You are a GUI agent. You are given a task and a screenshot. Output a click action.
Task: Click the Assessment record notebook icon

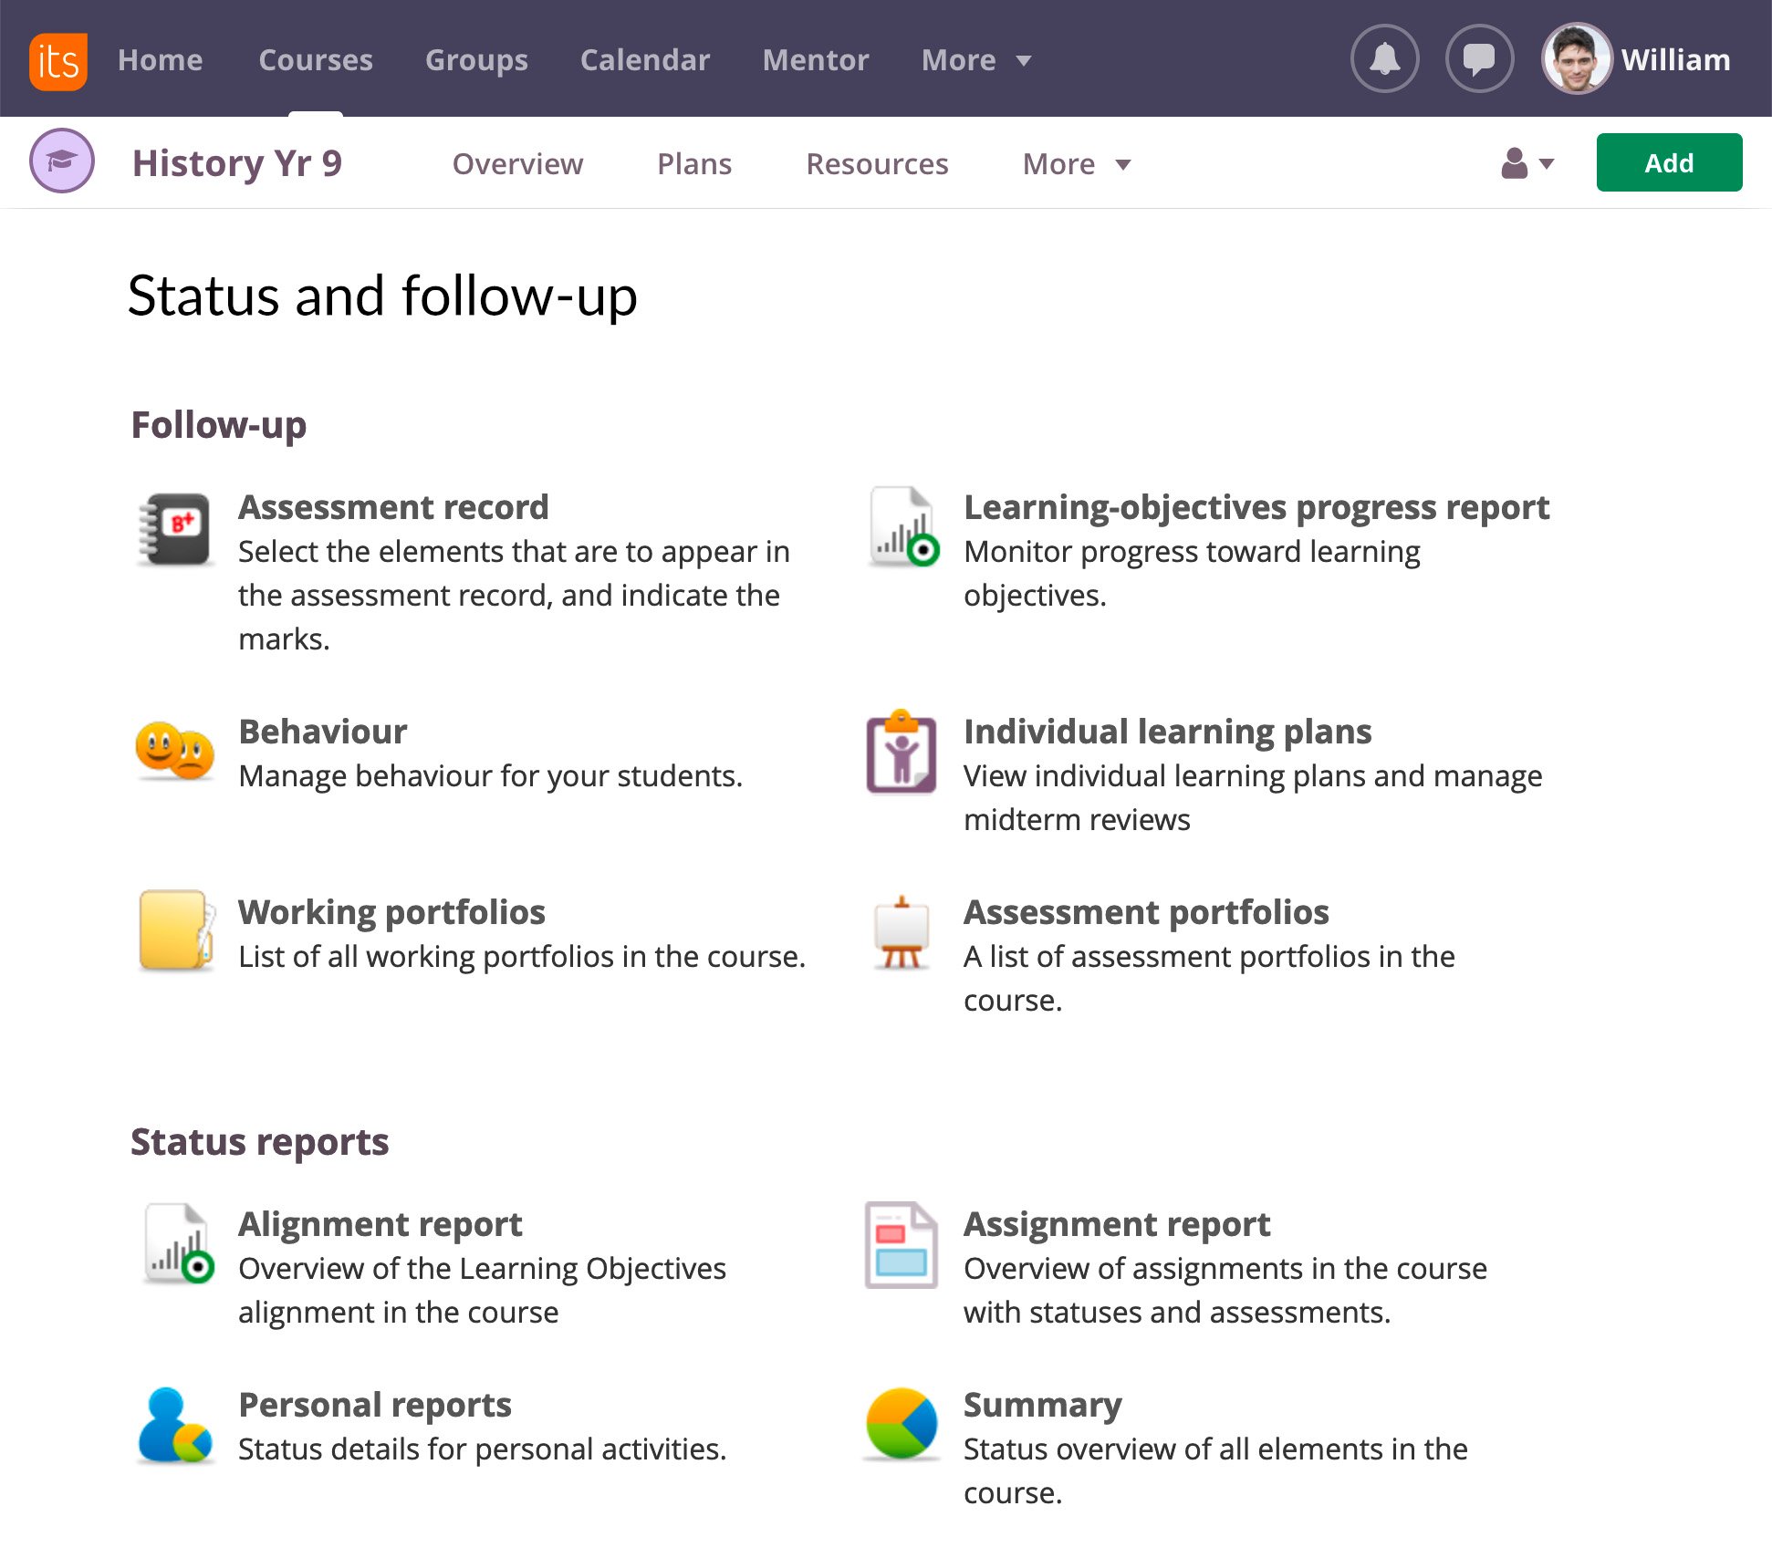174,528
